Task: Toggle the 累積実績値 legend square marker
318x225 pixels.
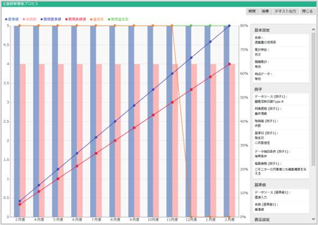Action: pyautogui.click(x=66, y=19)
